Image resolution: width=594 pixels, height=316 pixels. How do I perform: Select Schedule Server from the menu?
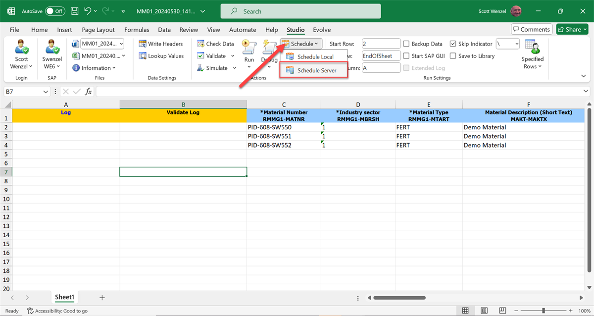click(316, 71)
